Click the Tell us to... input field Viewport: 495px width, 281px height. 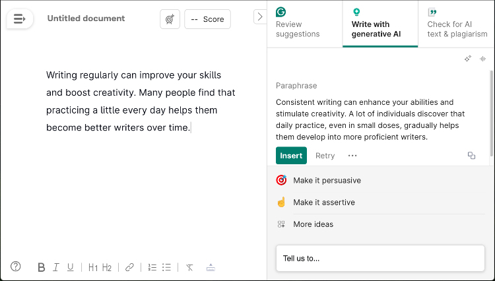coord(380,259)
